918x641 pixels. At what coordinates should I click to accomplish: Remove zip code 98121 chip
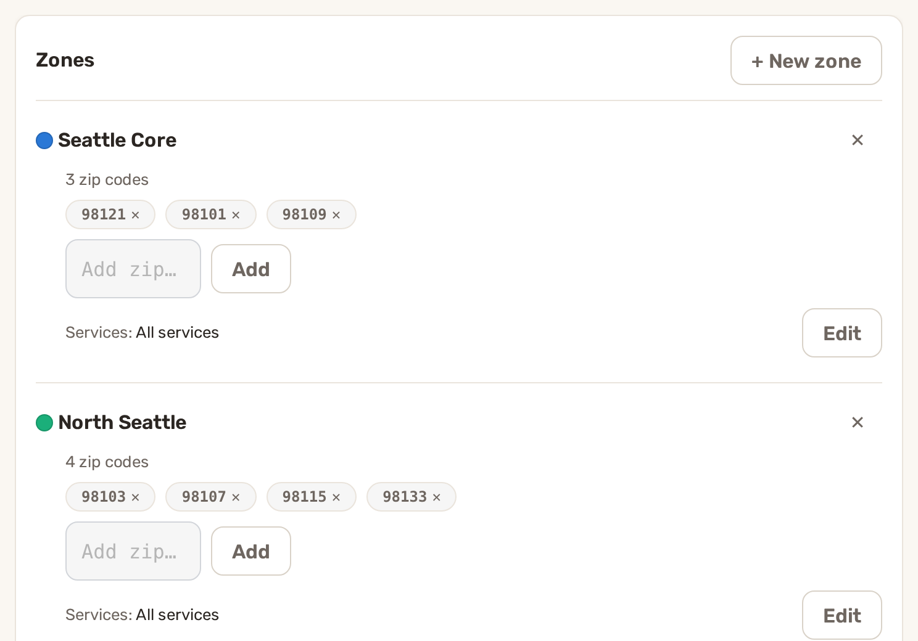(135, 215)
